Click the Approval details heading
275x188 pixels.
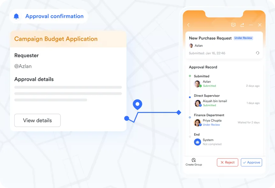coord(34,79)
